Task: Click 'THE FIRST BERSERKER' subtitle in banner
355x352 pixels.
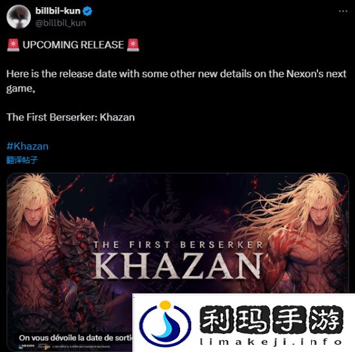Action: tap(178, 244)
